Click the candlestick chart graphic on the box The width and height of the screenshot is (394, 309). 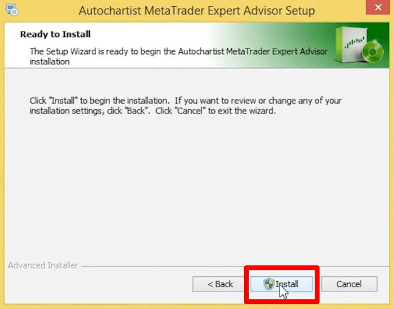[355, 42]
